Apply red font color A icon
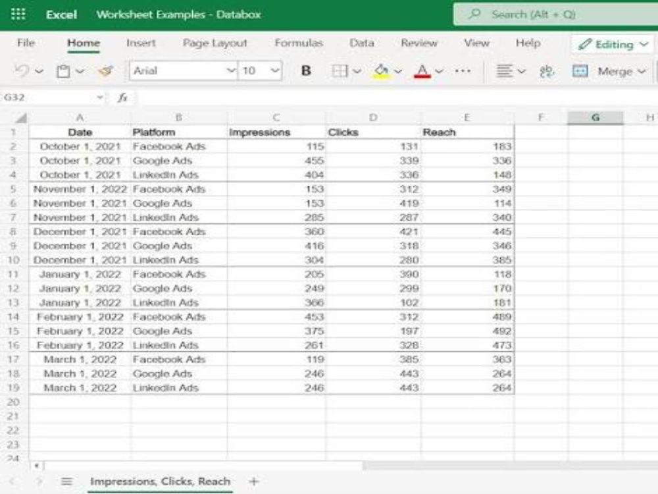The image size is (658, 494). pos(422,70)
